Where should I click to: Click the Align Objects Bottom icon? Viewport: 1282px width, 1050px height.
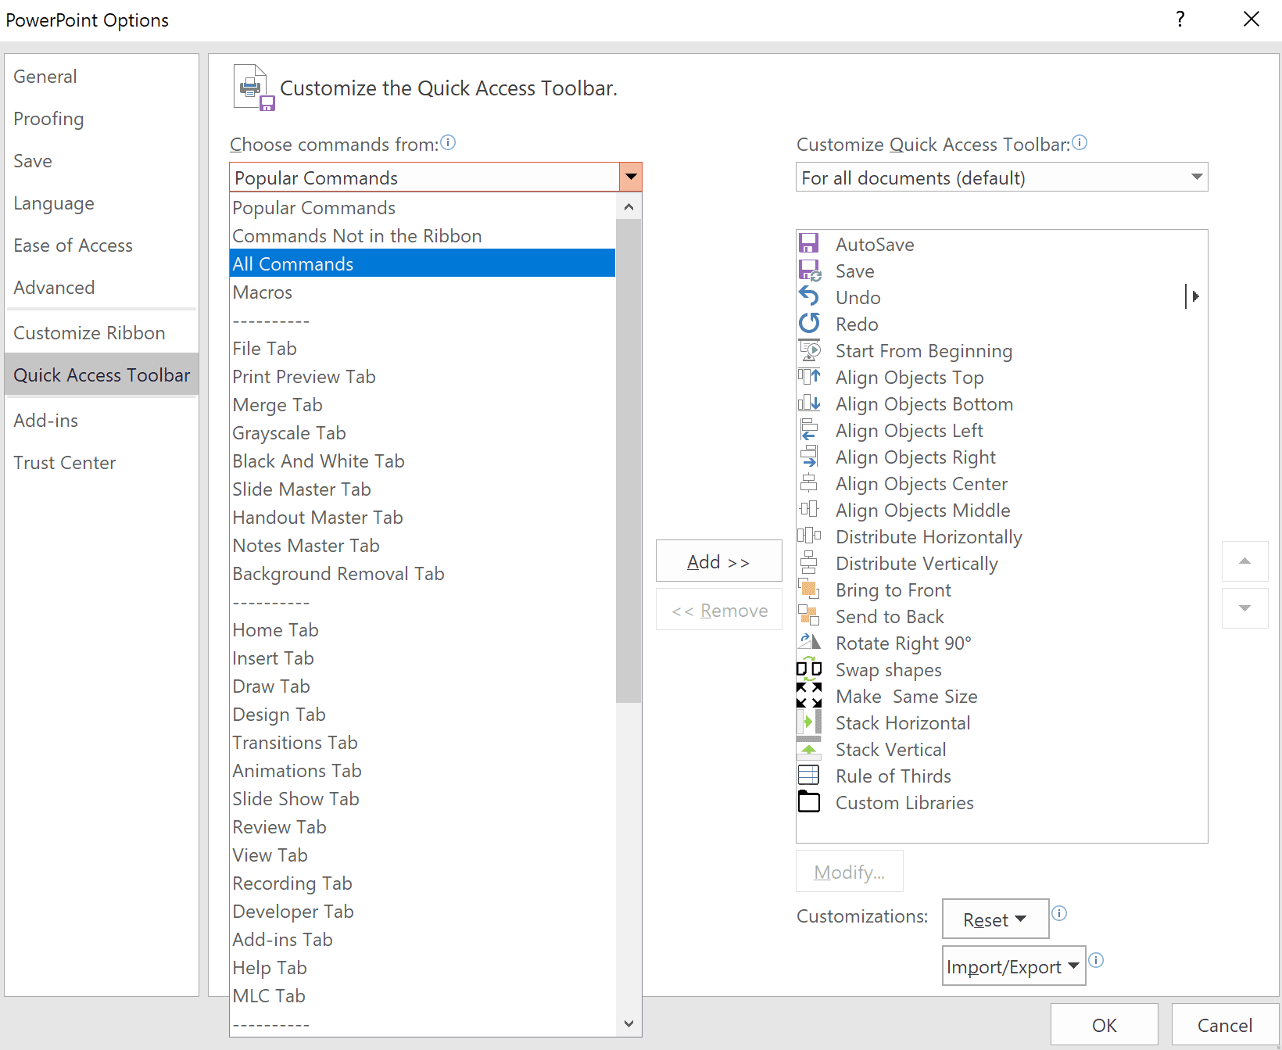(x=809, y=403)
